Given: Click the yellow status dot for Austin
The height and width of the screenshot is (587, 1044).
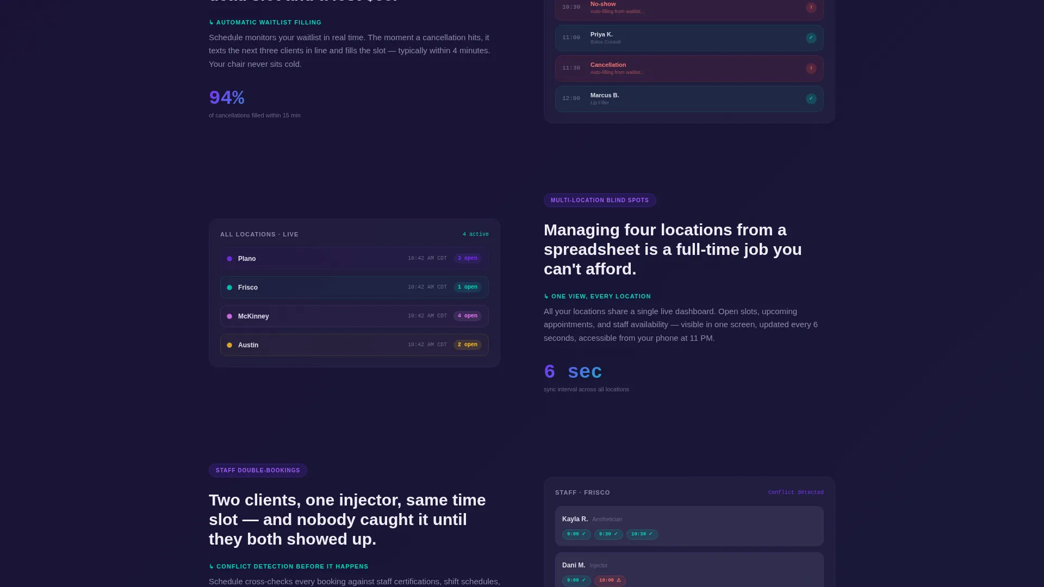Looking at the screenshot, I should (229, 345).
